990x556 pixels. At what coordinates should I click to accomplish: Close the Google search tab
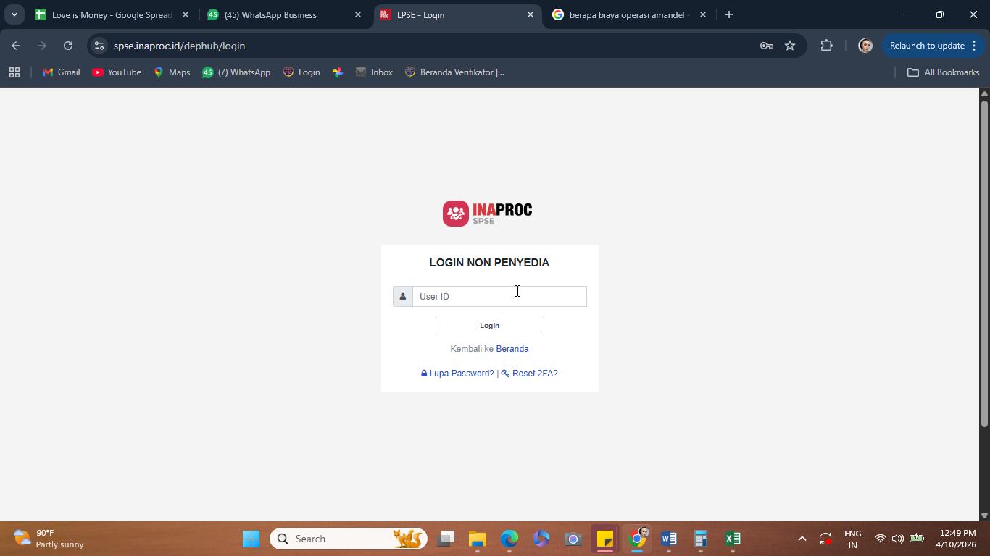tap(702, 14)
